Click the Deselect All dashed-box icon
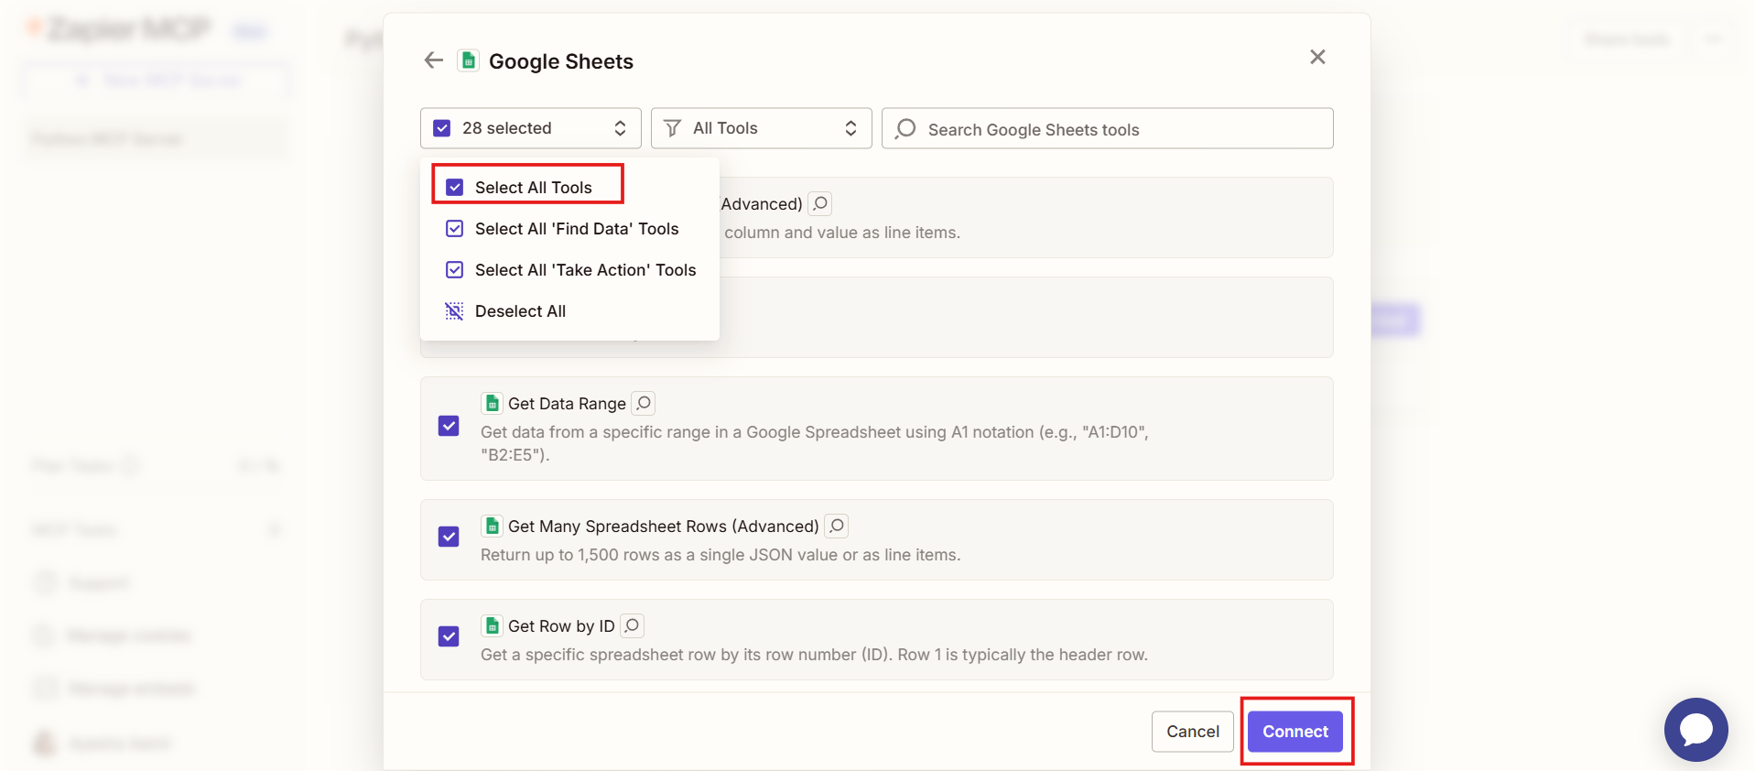The image size is (1755, 771). pyautogui.click(x=454, y=311)
